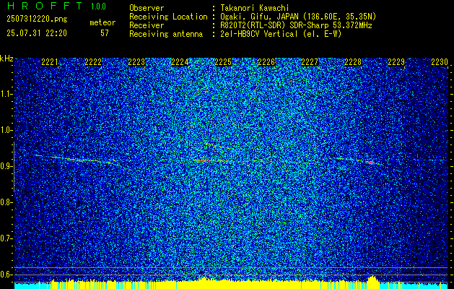
Task: Click the 2225 time marker
Action: 223,62
